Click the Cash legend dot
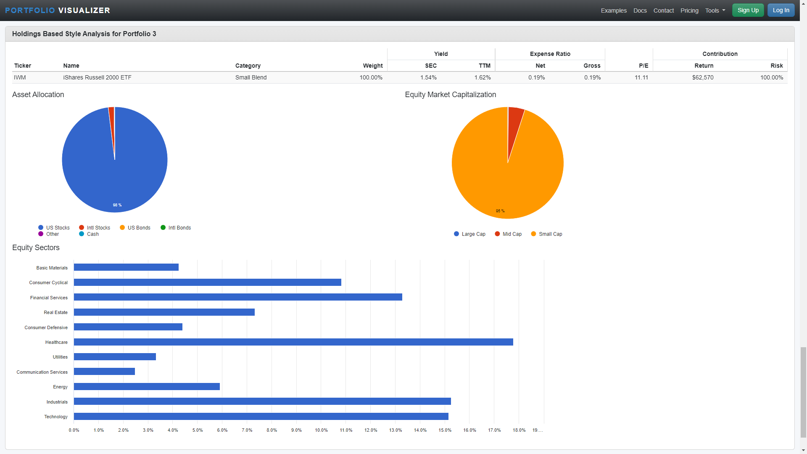This screenshot has width=807, height=454. pos(82,234)
